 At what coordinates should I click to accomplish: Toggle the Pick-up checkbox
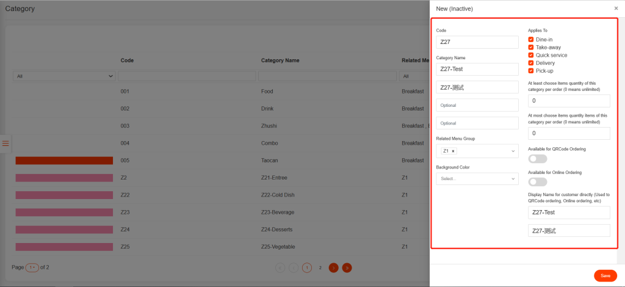[531, 71]
